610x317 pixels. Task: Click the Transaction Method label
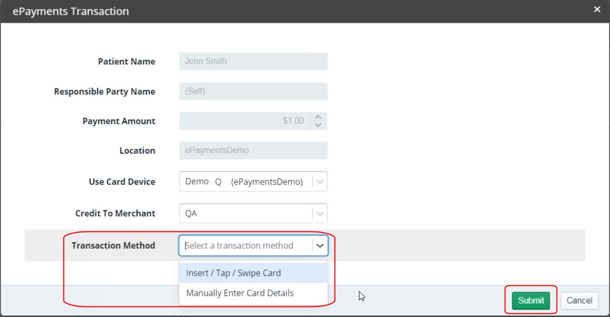(x=113, y=246)
